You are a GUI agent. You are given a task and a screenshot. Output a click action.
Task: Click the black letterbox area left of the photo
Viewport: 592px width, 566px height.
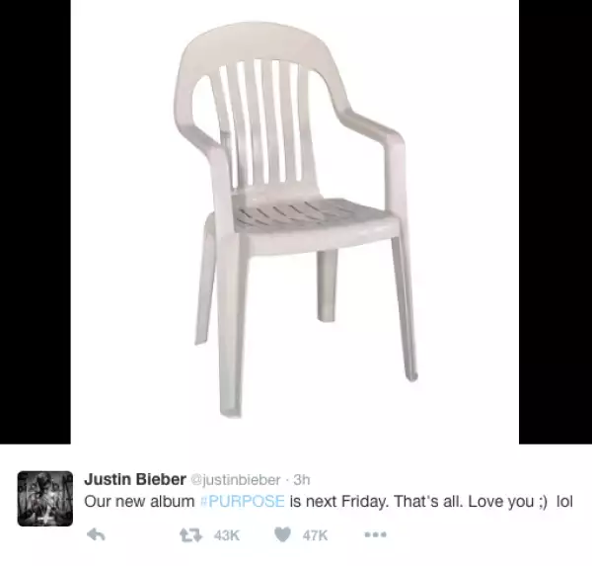[36, 222]
